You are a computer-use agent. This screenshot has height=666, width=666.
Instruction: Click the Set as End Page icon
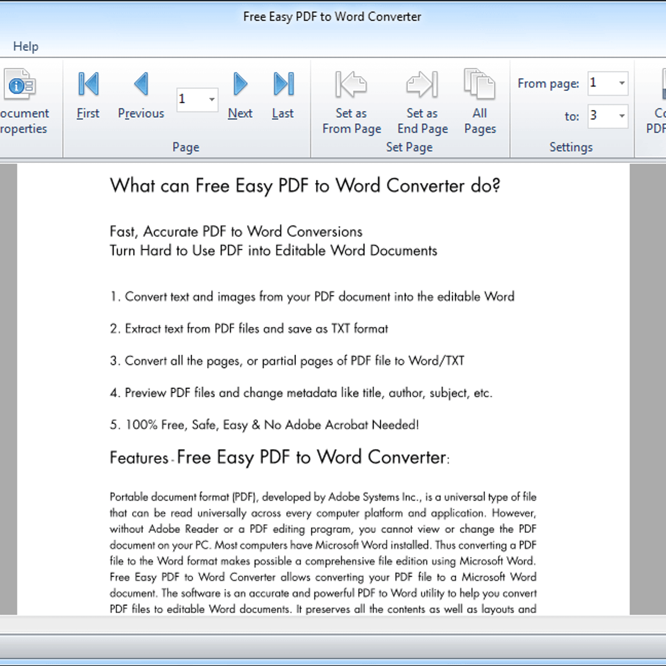tap(422, 84)
